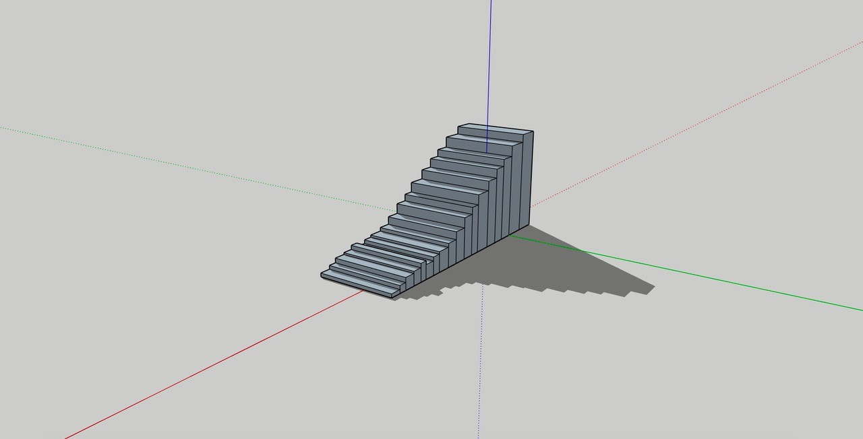Viewport: 863px width, 439px height.
Task: Click the front left corner of the bottom step
Action: [x=322, y=275]
